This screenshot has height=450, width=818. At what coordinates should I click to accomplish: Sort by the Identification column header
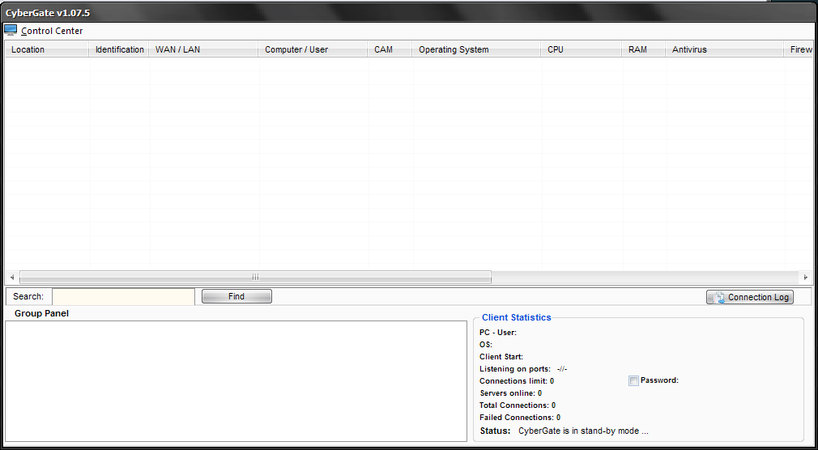pos(120,49)
